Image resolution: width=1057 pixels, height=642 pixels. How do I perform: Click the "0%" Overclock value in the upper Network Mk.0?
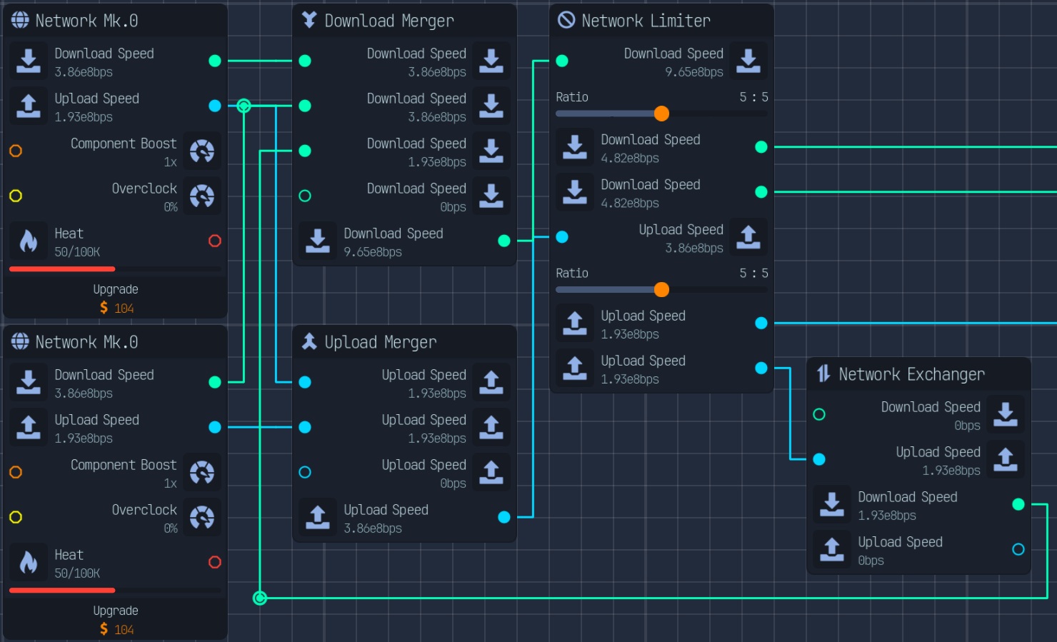click(170, 207)
